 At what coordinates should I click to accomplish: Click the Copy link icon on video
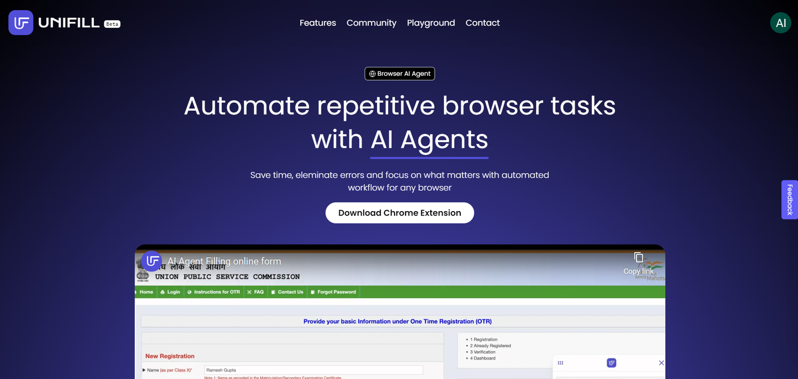pos(638,257)
